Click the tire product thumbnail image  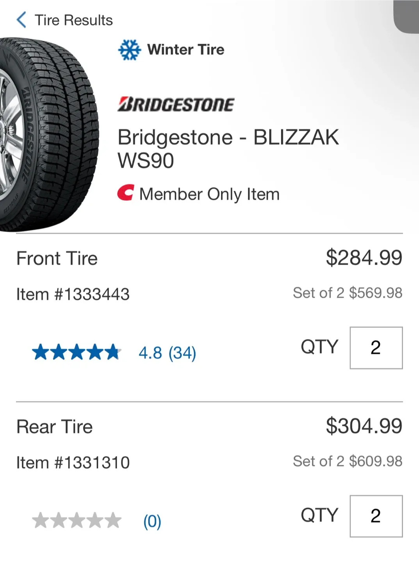tap(51, 133)
